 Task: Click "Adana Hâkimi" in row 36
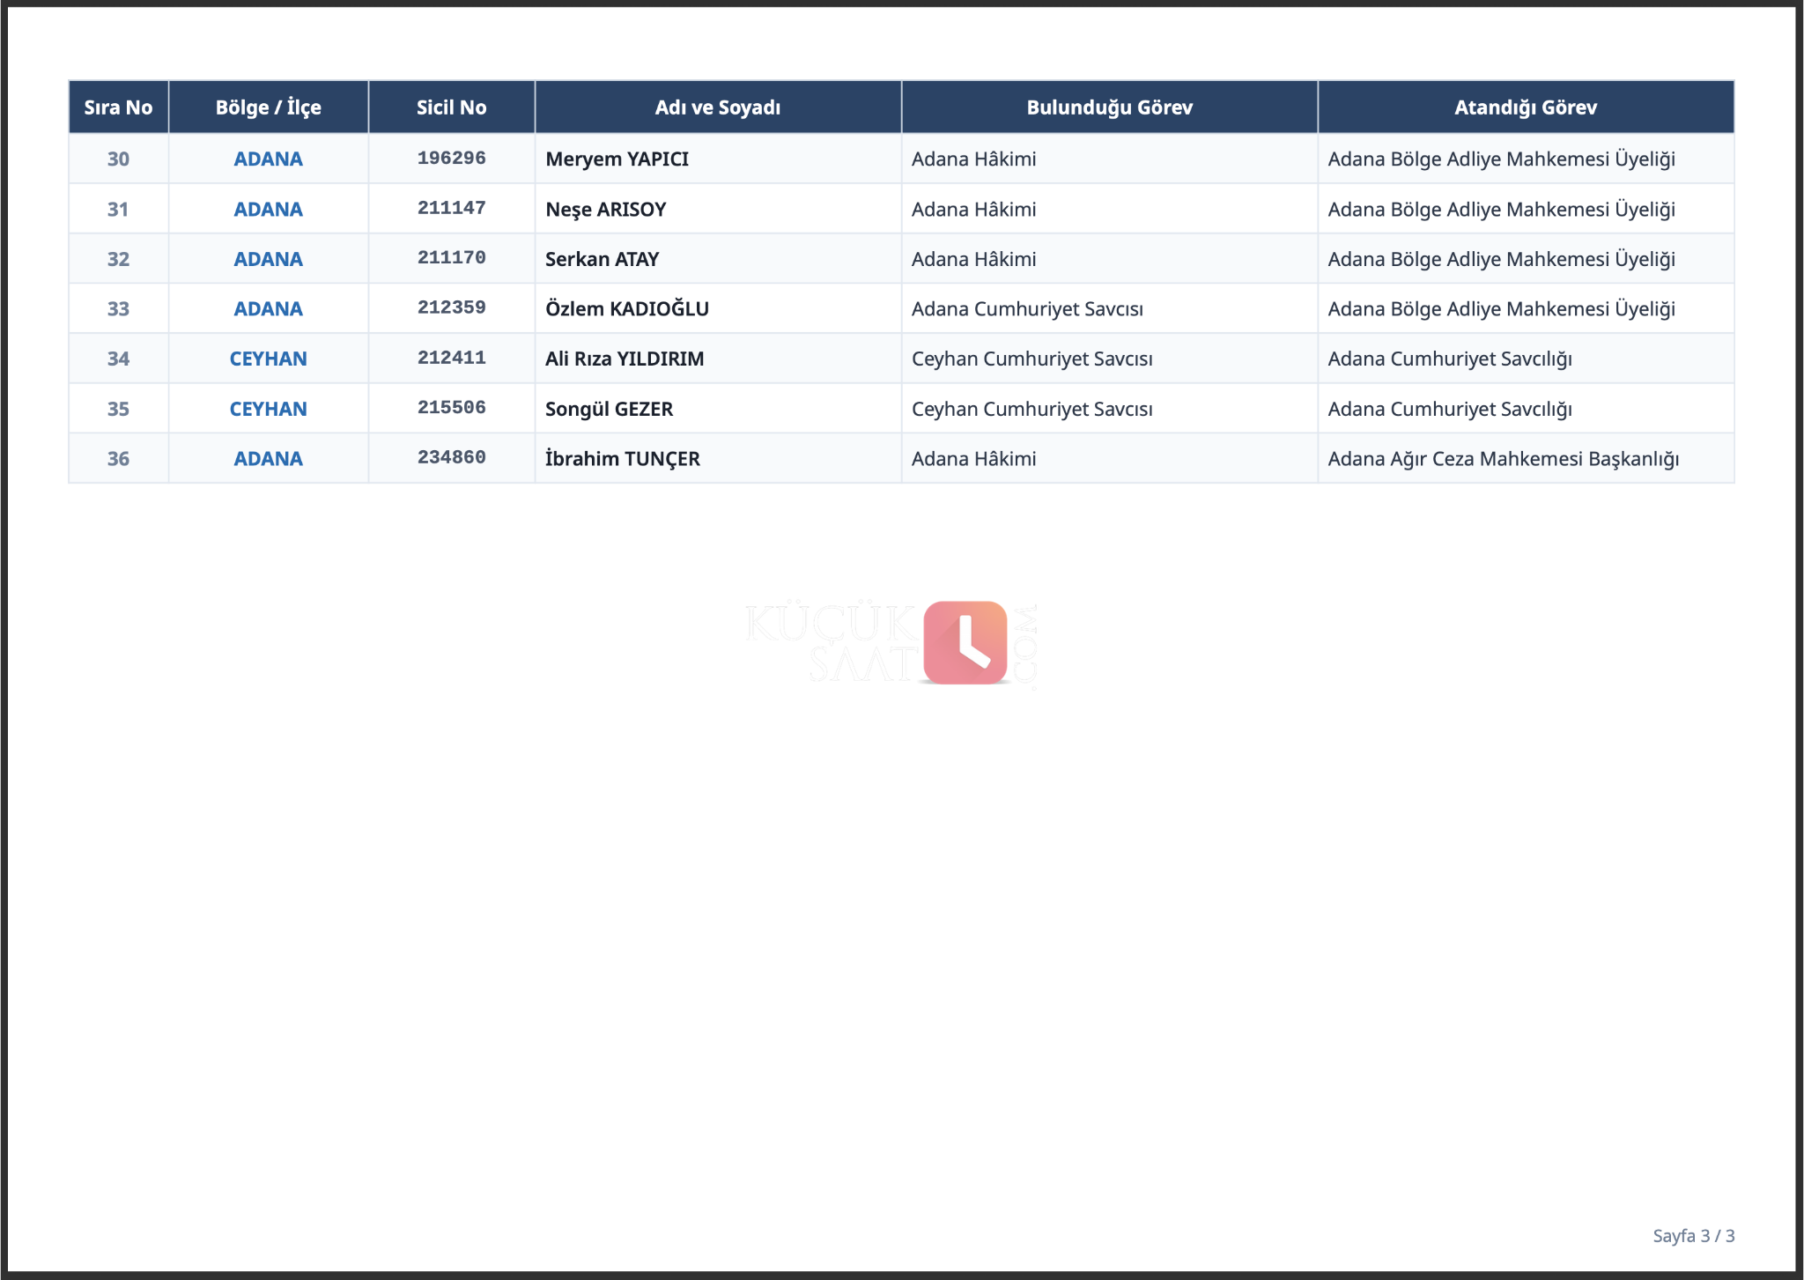[x=973, y=458]
